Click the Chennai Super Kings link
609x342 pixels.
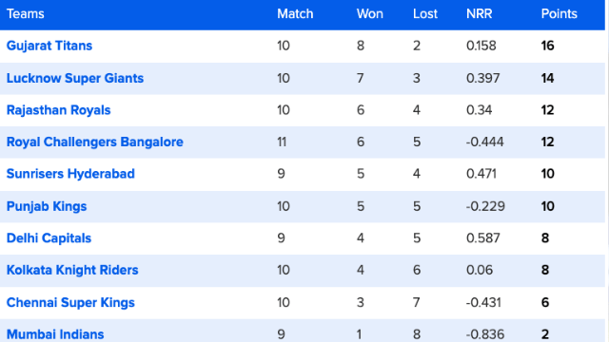[x=70, y=302]
